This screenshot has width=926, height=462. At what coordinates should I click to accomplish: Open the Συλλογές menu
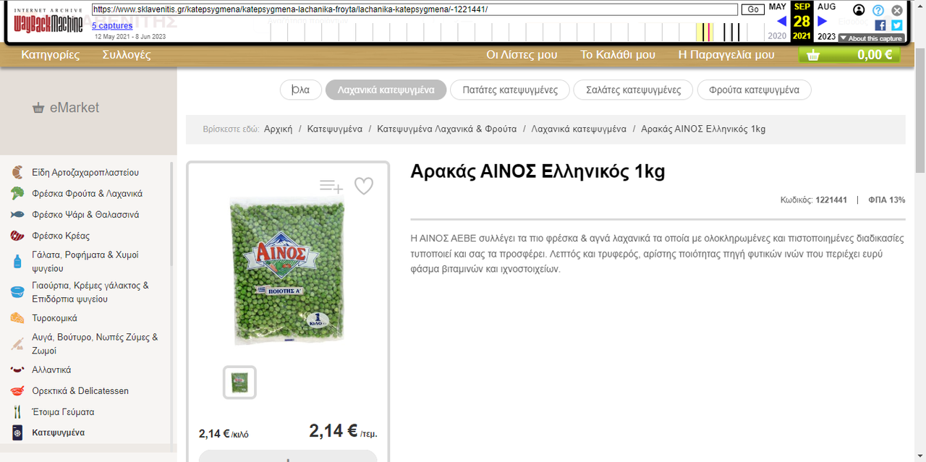click(127, 55)
